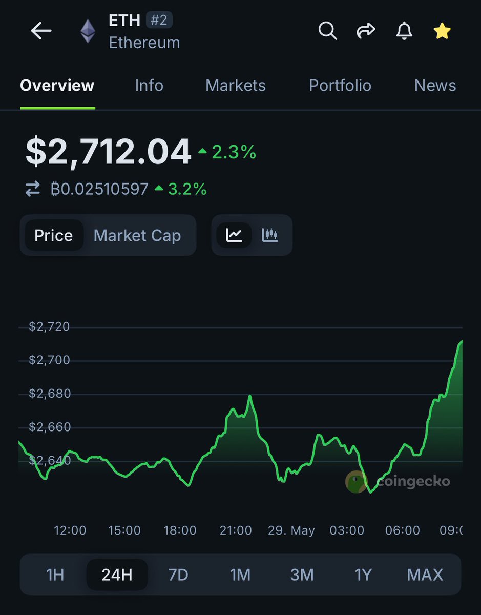The height and width of the screenshot is (615, 481).
Task: Tap the $2,712.04 price
Action: point(109,152)
